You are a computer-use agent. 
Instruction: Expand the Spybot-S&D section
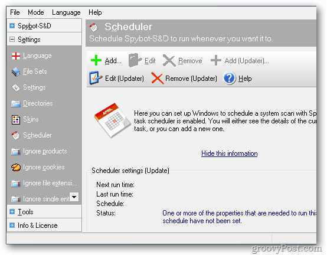pyautogui.click(x=12, y=25)
